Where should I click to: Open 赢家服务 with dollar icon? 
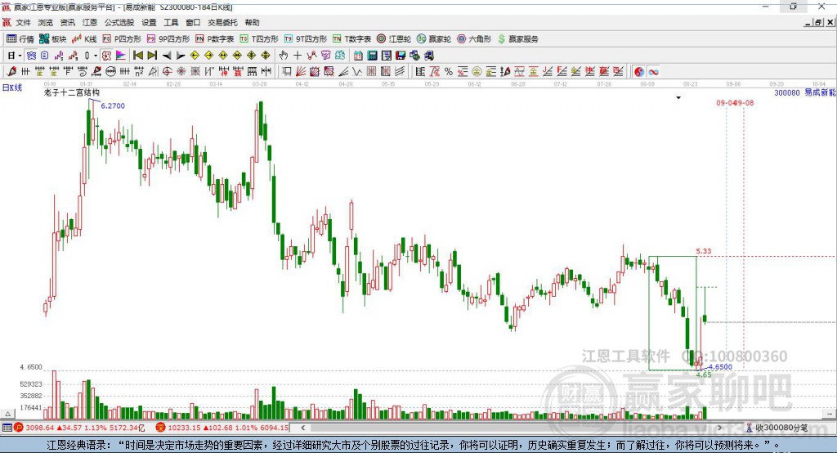click(517, 39)
